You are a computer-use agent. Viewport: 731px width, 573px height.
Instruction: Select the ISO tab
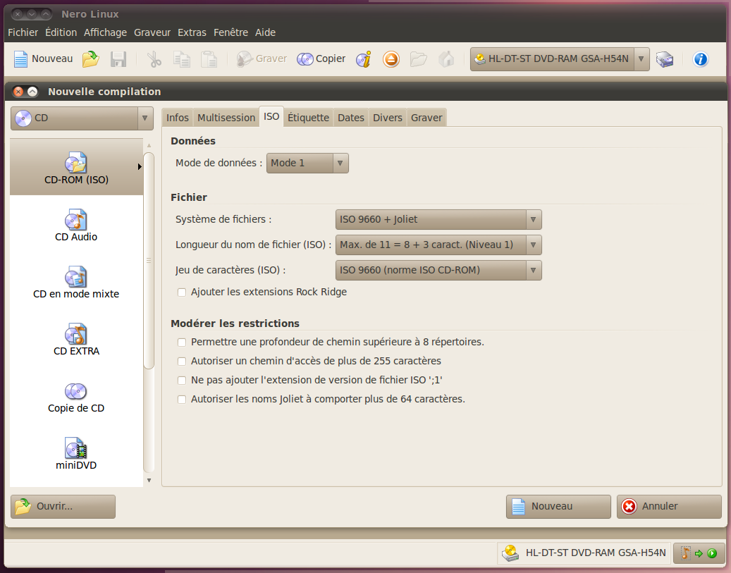pyautogui.click(x=271, y=116)
